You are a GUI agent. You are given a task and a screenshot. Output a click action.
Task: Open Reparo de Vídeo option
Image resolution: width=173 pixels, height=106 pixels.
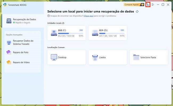23,62
